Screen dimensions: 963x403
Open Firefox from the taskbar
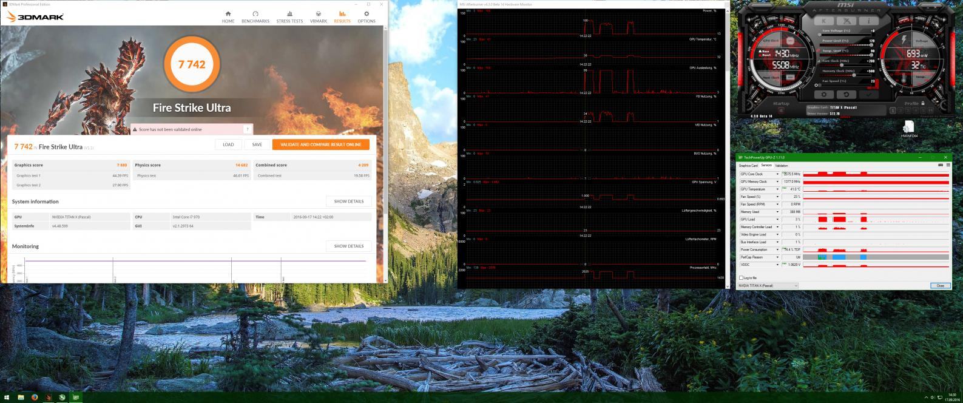[x=35, y=398]
